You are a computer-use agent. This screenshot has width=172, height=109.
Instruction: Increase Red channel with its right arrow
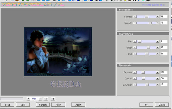[158, 41]
